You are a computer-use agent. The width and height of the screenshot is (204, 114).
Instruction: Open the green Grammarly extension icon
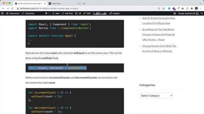[169, 9]
